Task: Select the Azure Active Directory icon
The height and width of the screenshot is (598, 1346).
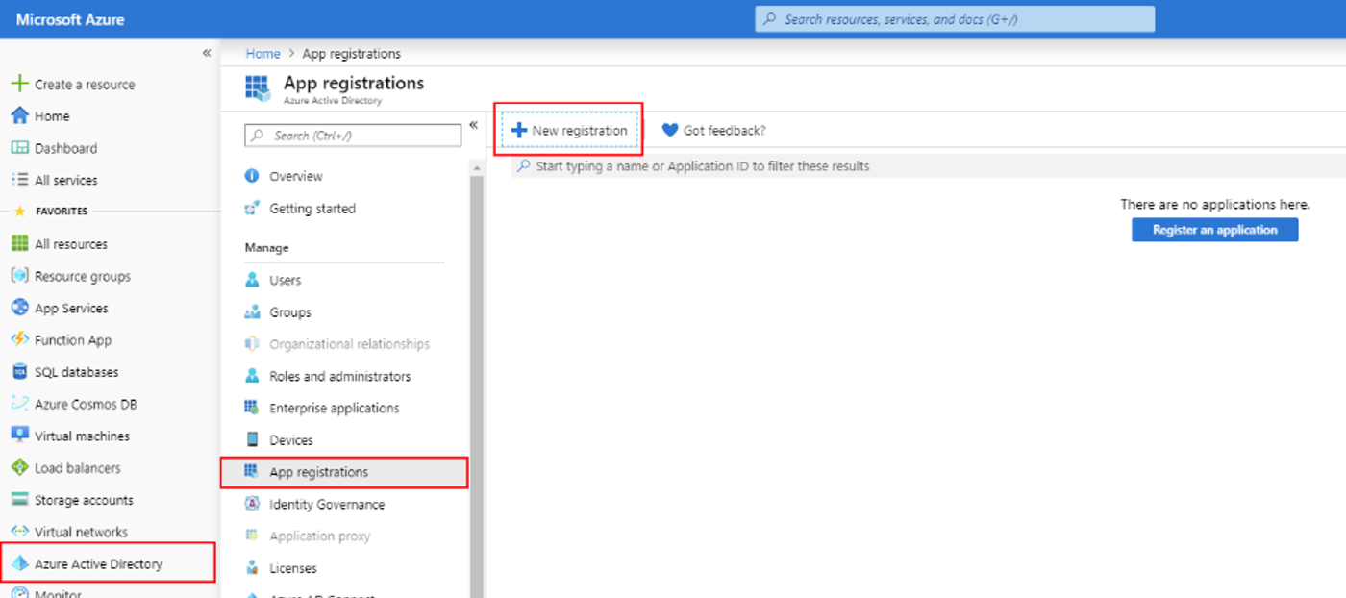Action: 19,563
